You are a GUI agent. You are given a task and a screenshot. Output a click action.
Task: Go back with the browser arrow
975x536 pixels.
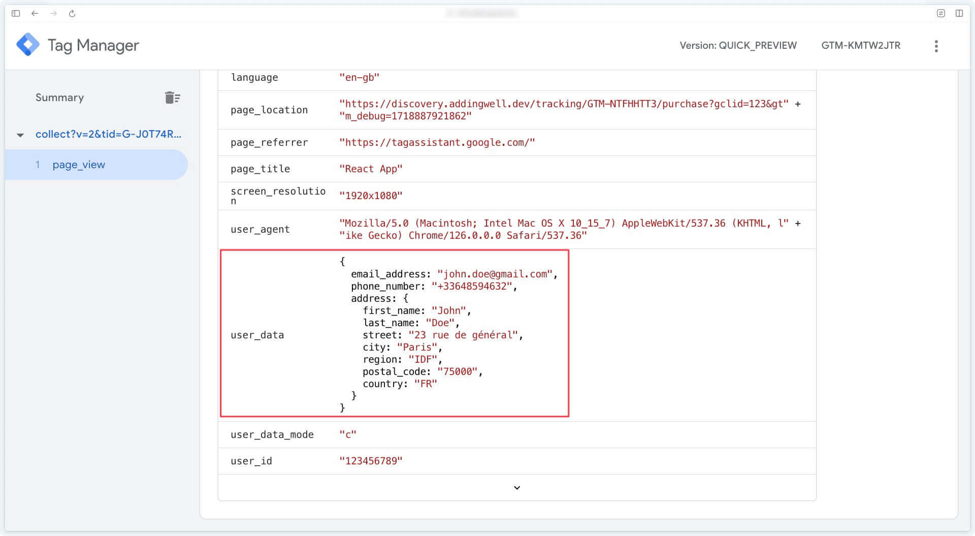[x=35, y=13]
